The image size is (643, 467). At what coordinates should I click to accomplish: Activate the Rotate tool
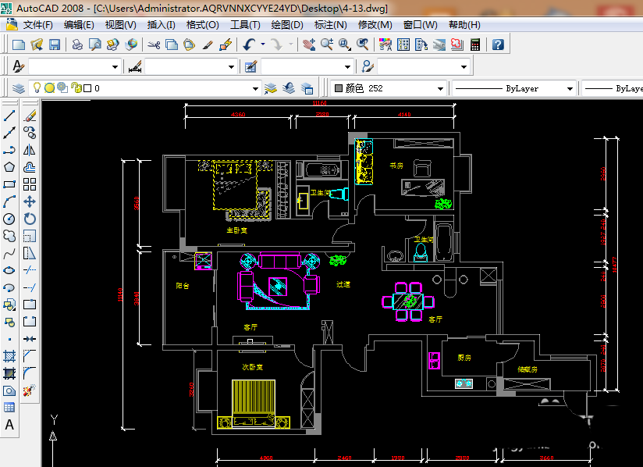tap(30, 219)
